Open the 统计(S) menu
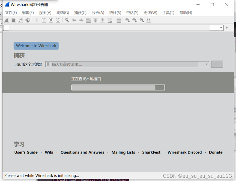The width and height of the screenshot is (236, 181). click(115, 13)
